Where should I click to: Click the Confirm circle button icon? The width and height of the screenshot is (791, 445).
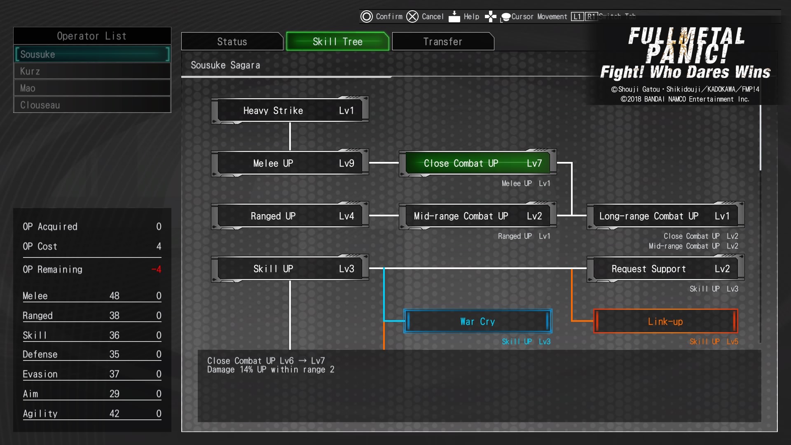click(x=366, y=16)
